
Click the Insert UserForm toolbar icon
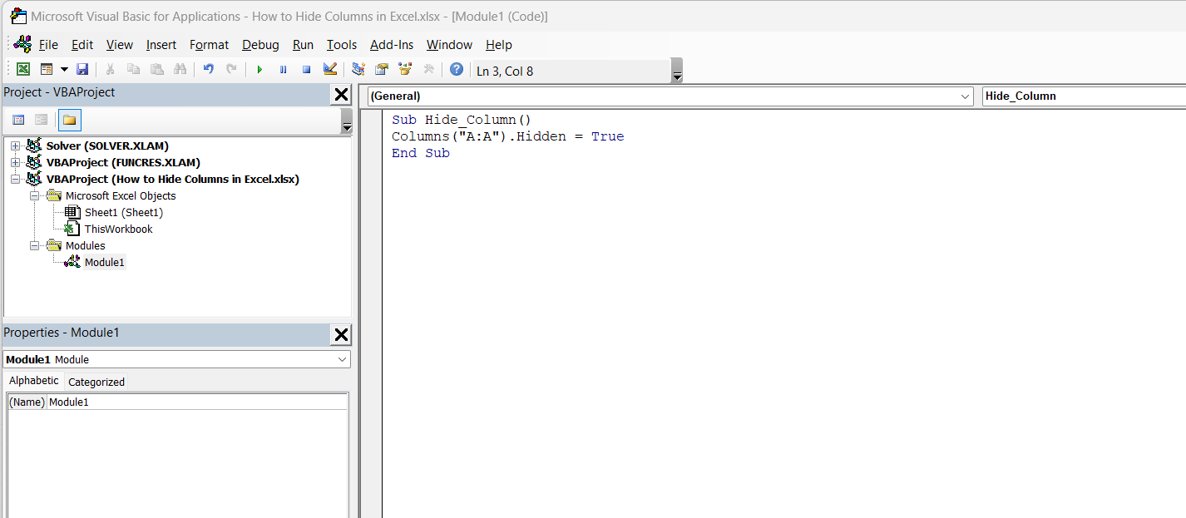click(x=47, y=70)
